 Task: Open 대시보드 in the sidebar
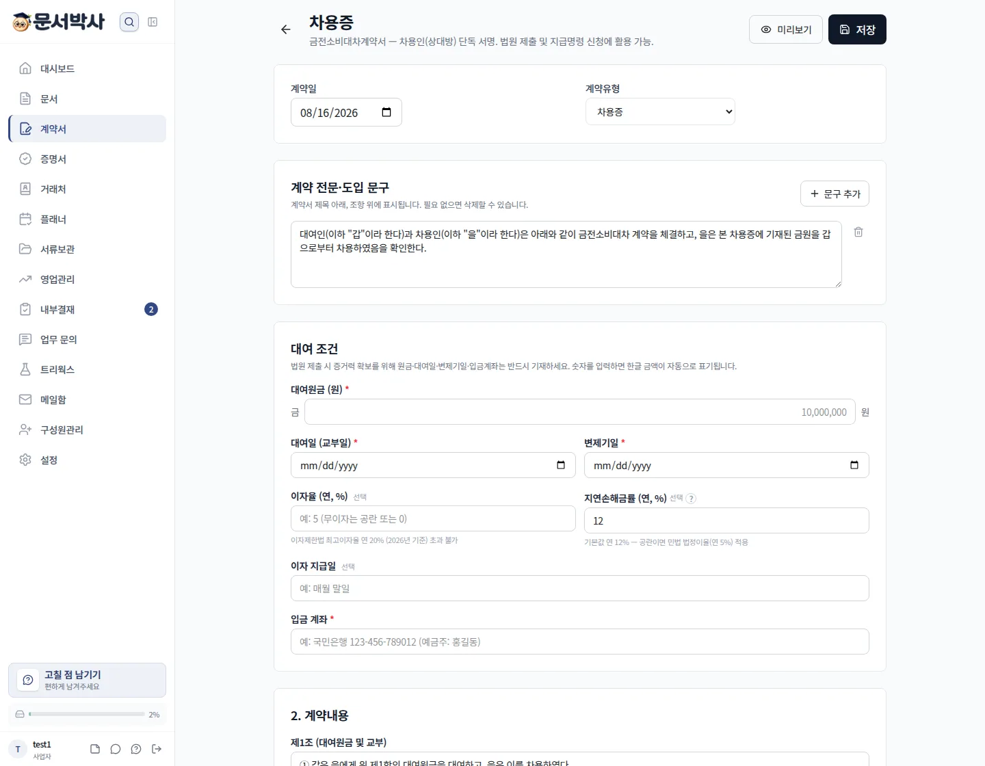pos(88,68)
